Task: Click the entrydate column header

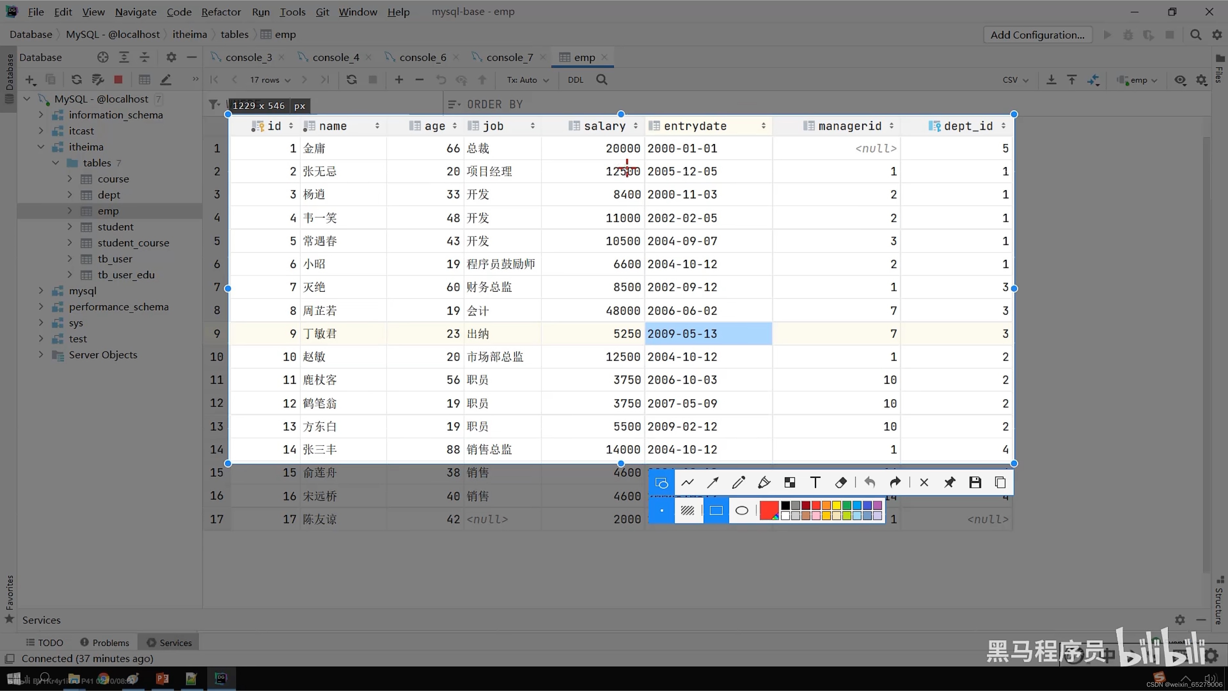Action: 708,126
